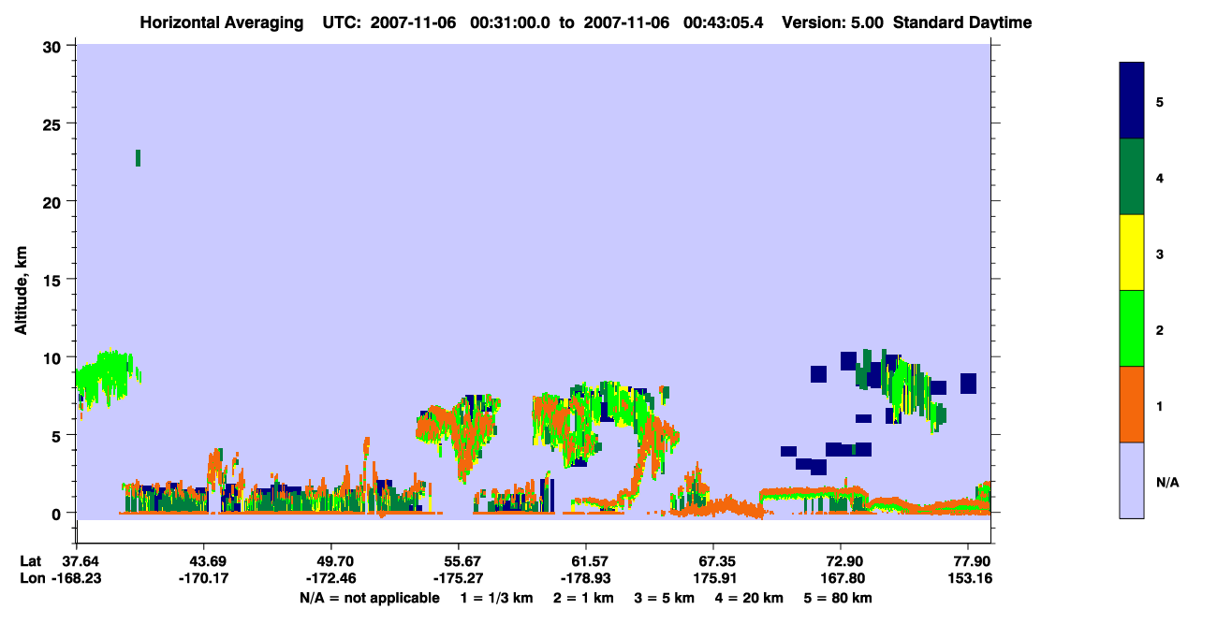
Task: Click the latitude value 49.70
Action: pyautogui.click(x=331, y=561)
